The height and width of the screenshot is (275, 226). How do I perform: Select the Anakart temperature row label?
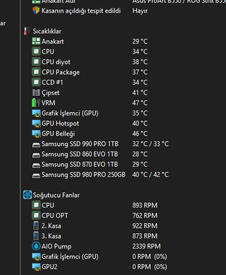52,42
